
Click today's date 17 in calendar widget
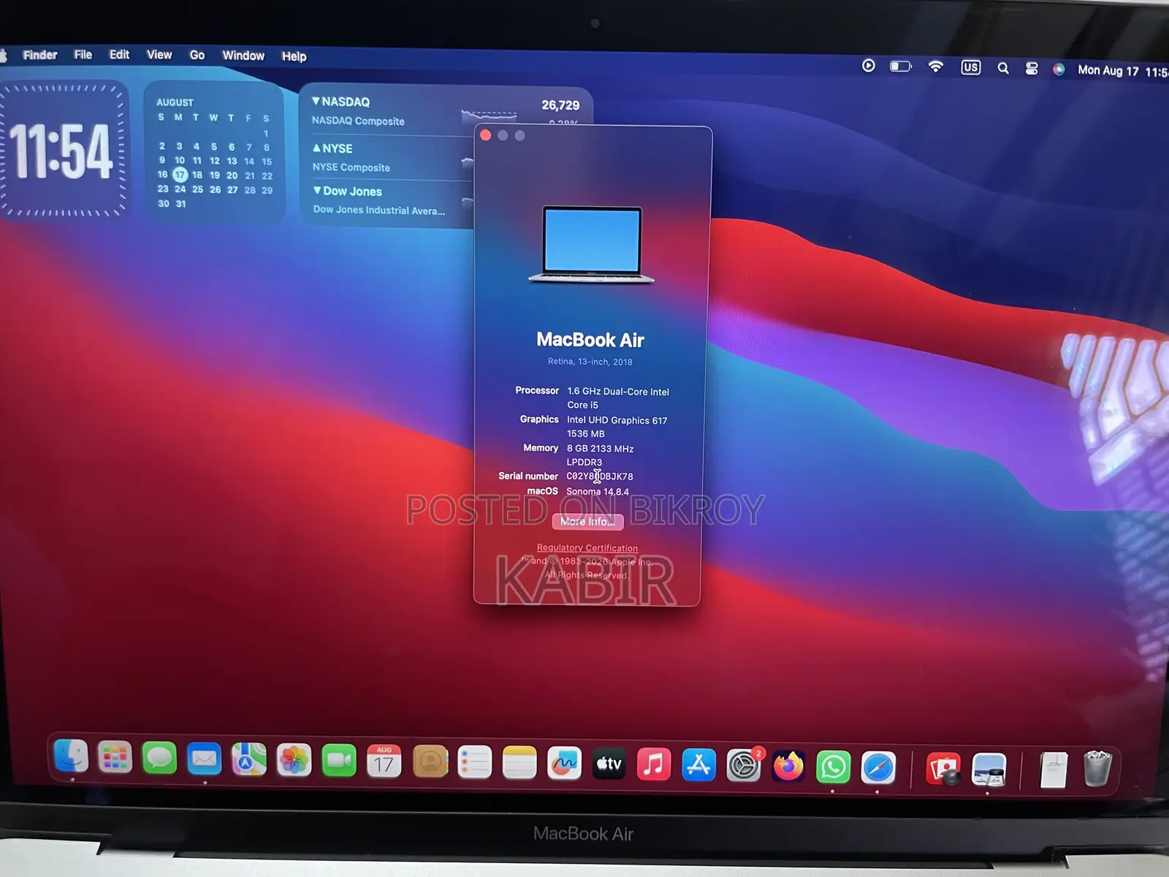(x=180, y=175)
